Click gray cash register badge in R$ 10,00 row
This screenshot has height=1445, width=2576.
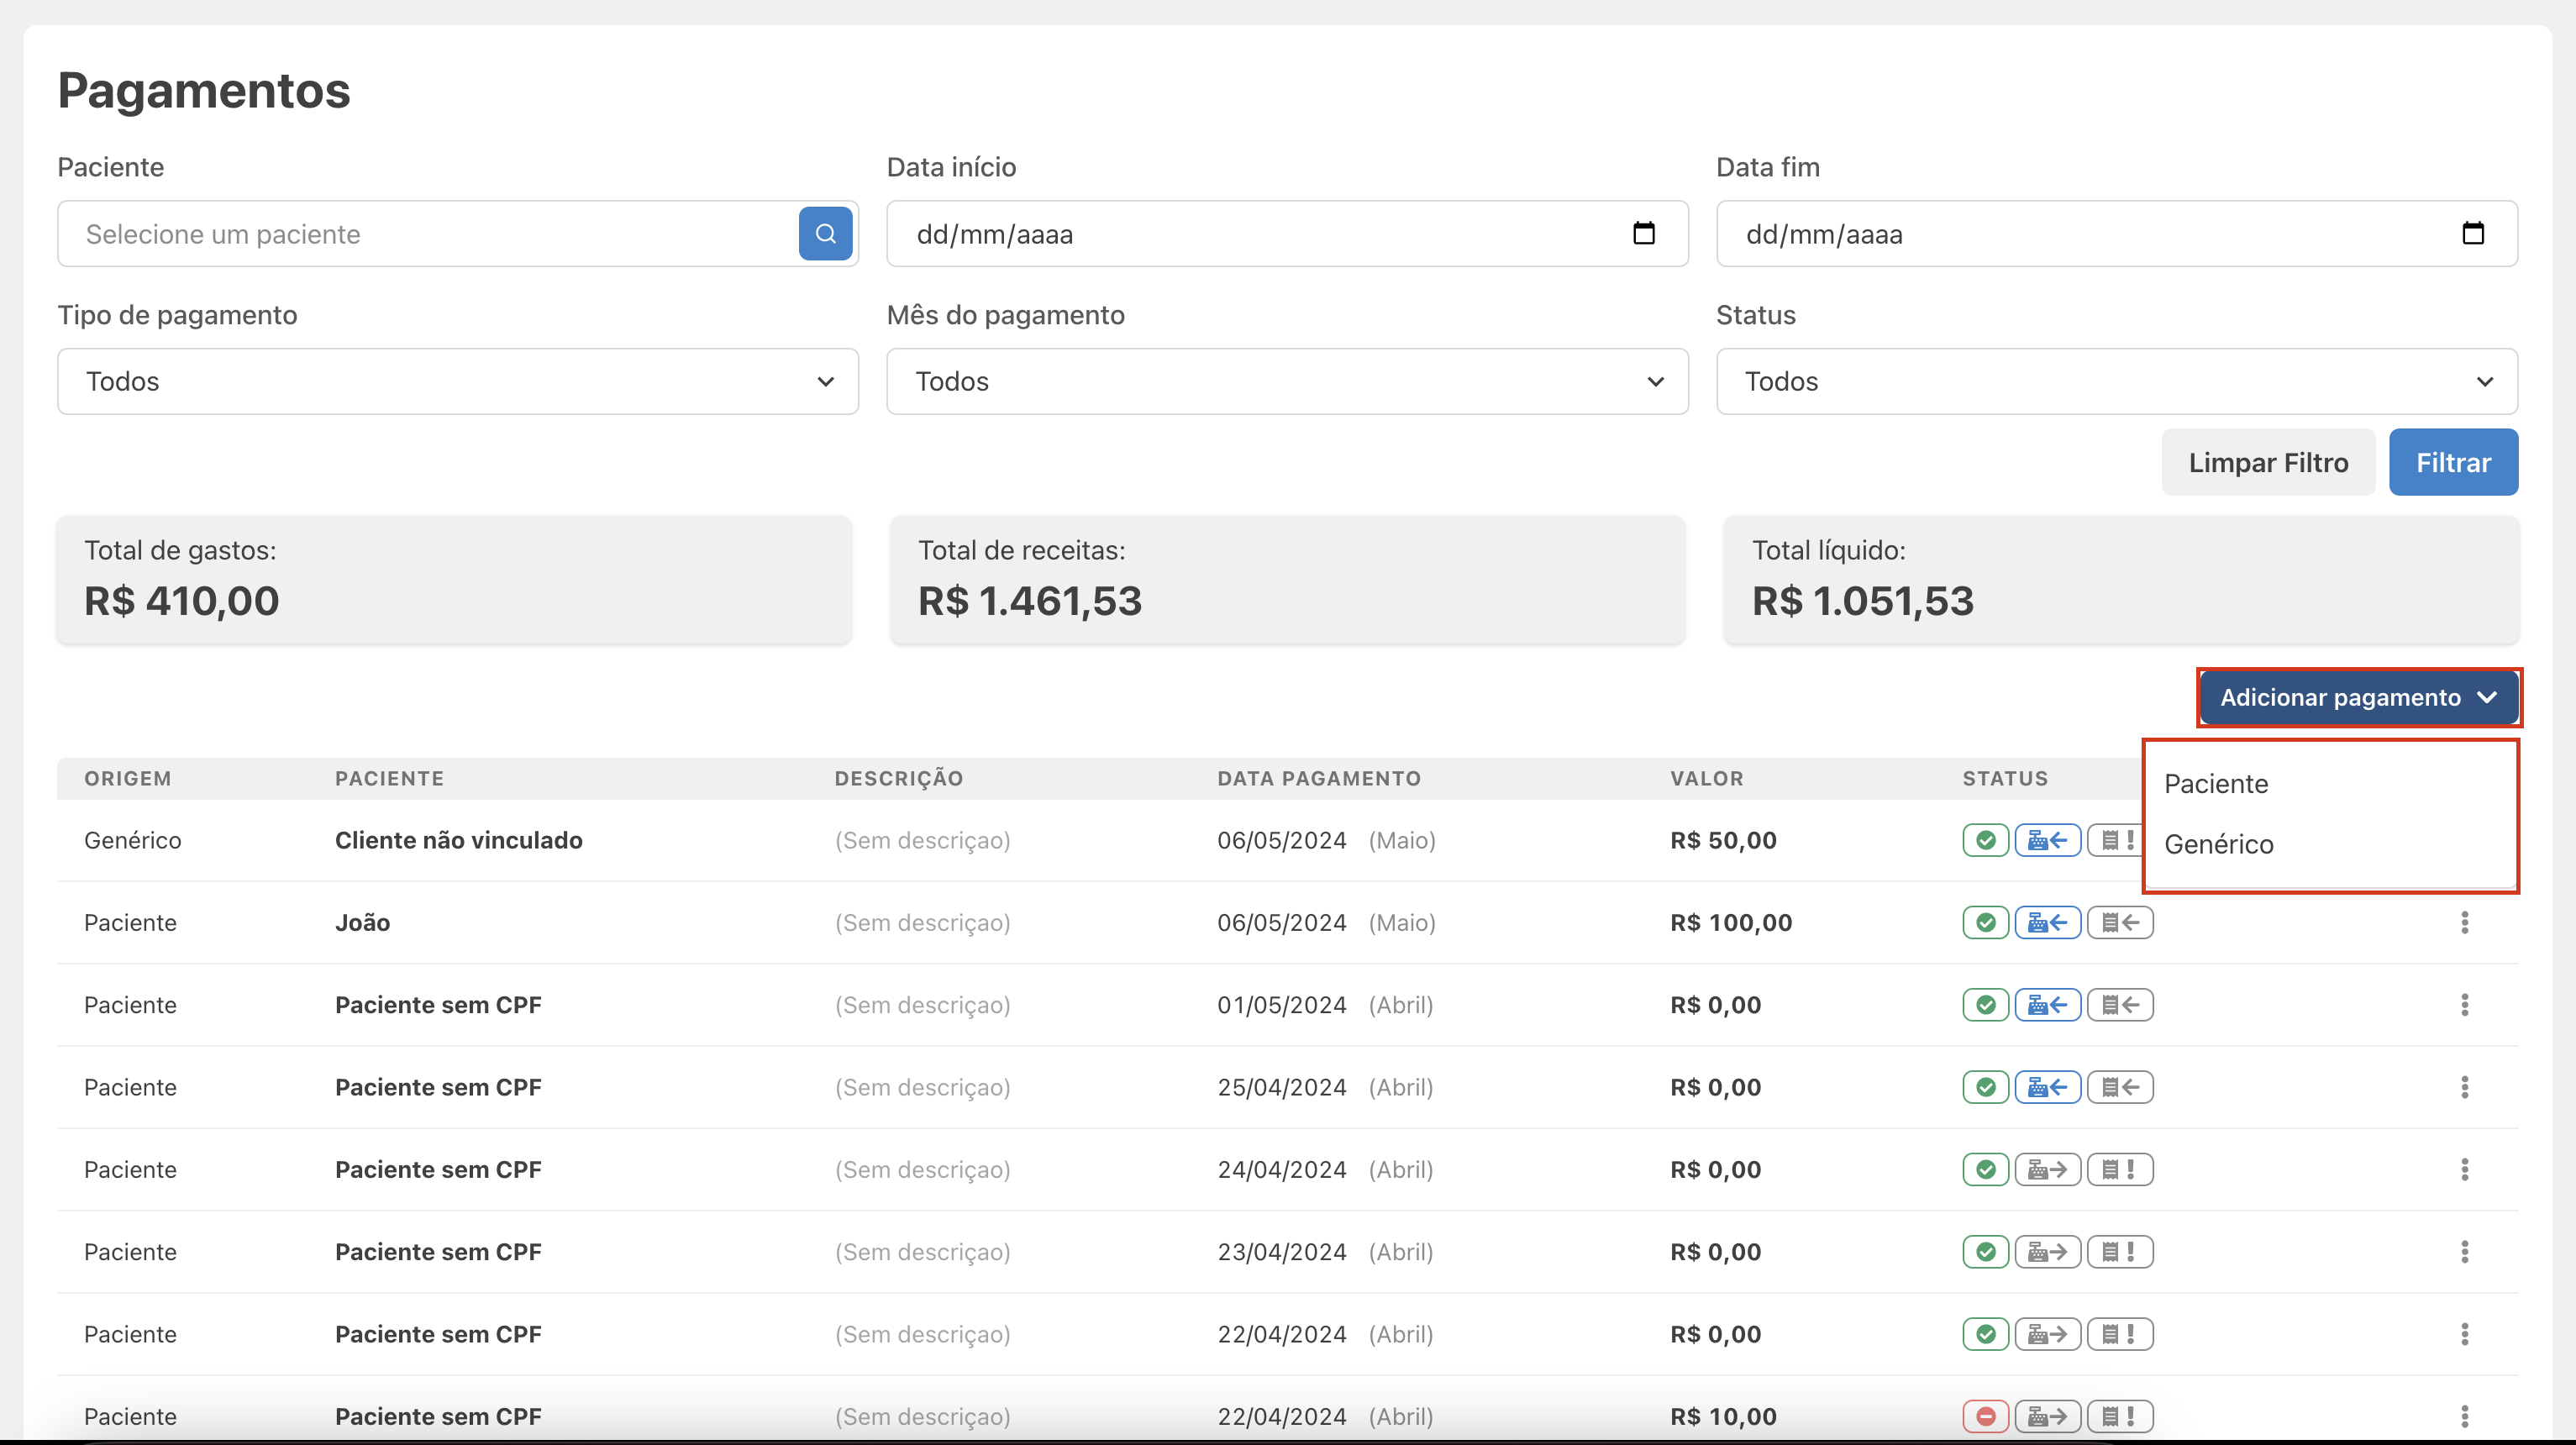[x=2047, y=1416]
